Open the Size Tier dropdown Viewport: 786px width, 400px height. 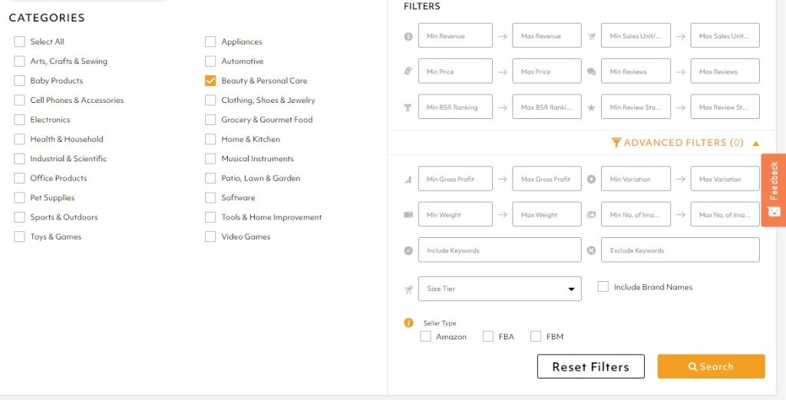point(499,289)
